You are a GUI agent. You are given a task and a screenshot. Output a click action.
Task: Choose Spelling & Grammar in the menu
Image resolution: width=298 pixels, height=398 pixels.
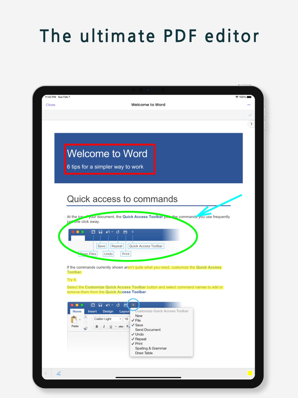pyautogui.click(x=151, y=348)
